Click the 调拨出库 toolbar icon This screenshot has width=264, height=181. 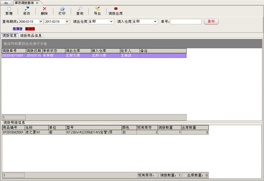116,9
